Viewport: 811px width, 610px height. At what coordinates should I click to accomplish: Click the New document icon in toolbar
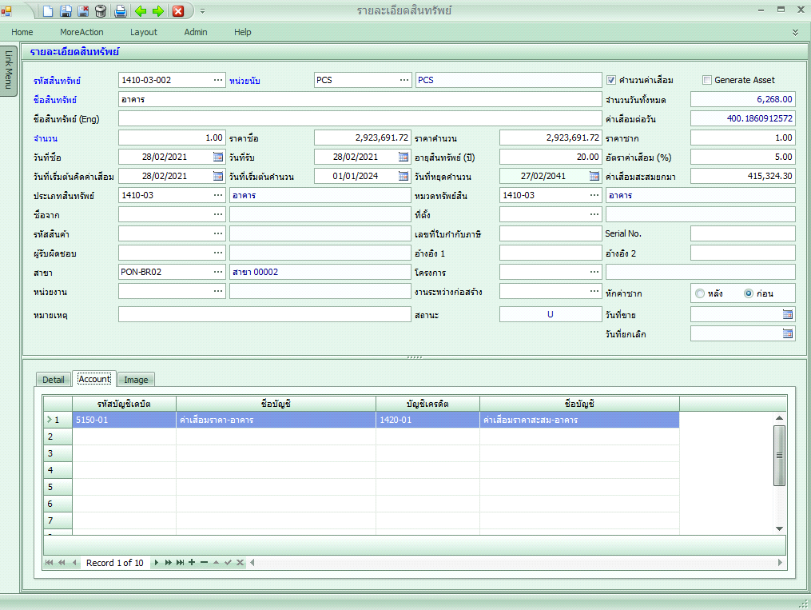click(48, 11)
